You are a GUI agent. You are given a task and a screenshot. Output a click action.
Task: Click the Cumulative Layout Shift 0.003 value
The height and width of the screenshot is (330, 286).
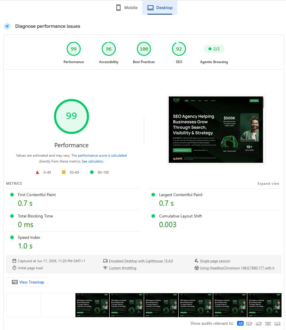click(168, 224)
